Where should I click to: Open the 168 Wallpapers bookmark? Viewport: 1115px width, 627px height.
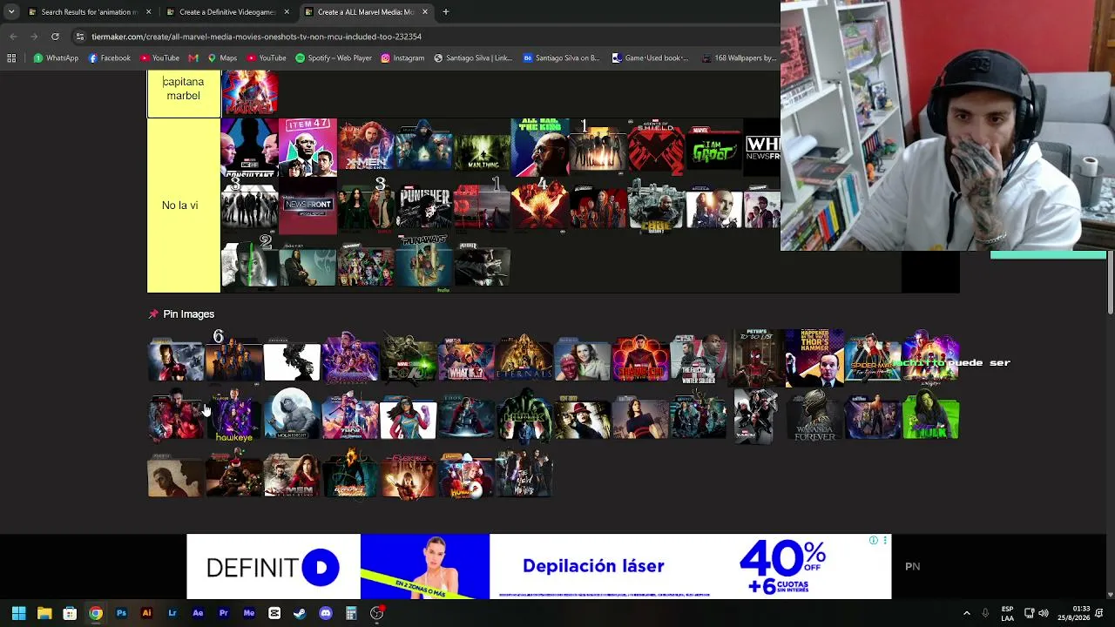(739, 58)
